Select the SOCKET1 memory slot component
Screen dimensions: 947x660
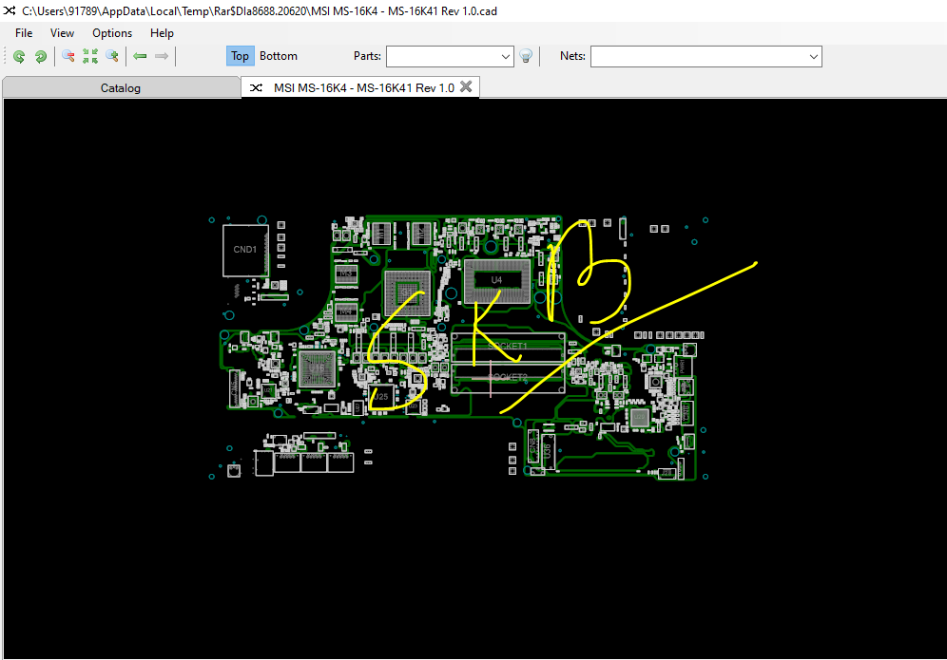click(x=508, y=347)
